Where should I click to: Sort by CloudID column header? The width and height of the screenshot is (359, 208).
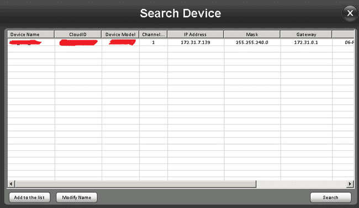(x=78, y=35)
